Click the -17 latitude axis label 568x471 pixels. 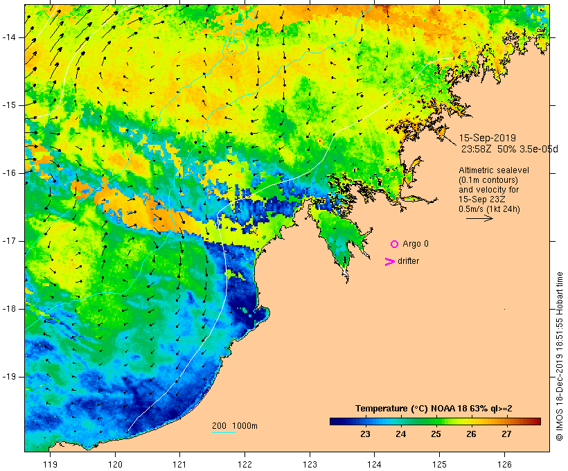pos(8,241)
